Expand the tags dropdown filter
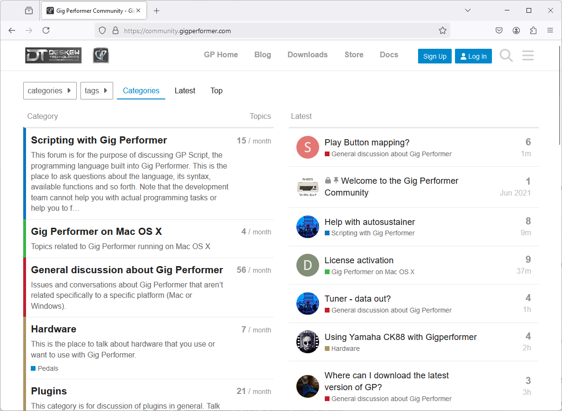Image resolution: width=562 pixels, height=411 pixels. coord(97,90)
